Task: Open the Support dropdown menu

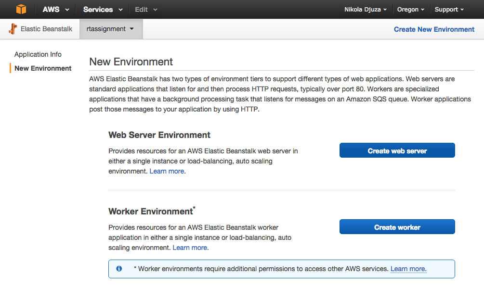Action: [x=449, y=10]
